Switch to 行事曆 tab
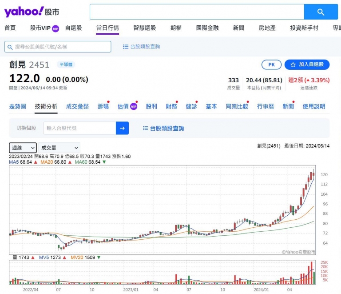 coord(266,106)
